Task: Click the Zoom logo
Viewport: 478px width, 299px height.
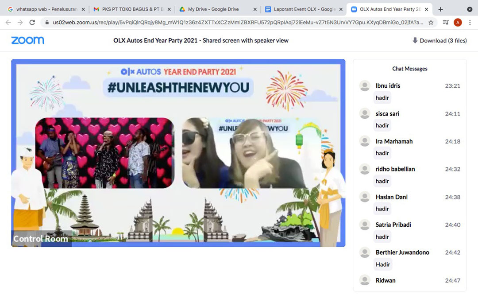Action: coord(28,40)
